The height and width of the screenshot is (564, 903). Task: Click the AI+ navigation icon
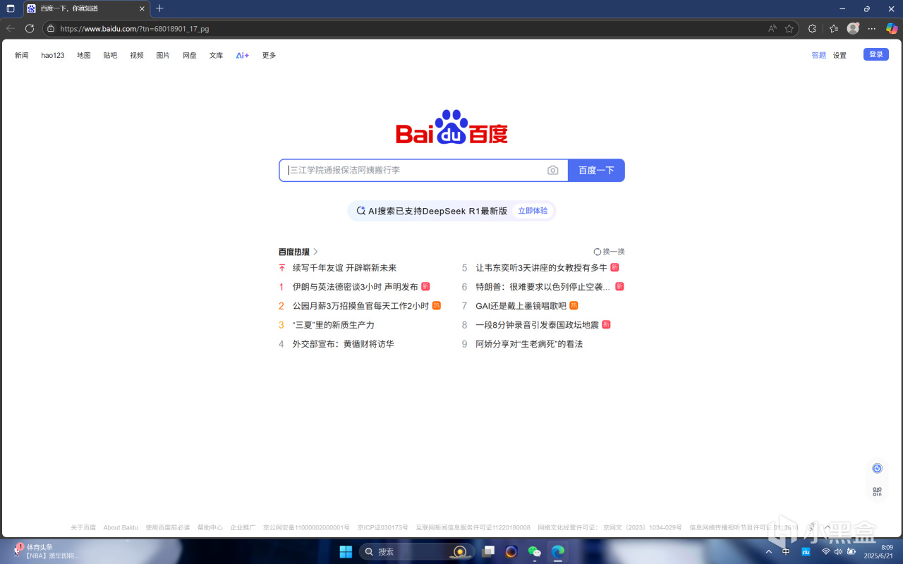pos(243,55)
